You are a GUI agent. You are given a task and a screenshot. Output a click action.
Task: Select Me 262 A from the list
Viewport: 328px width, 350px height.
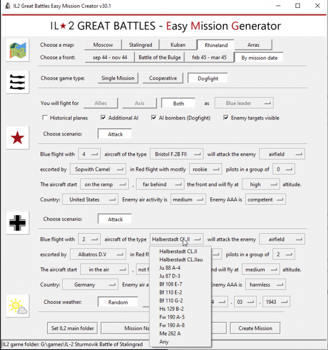180,334
